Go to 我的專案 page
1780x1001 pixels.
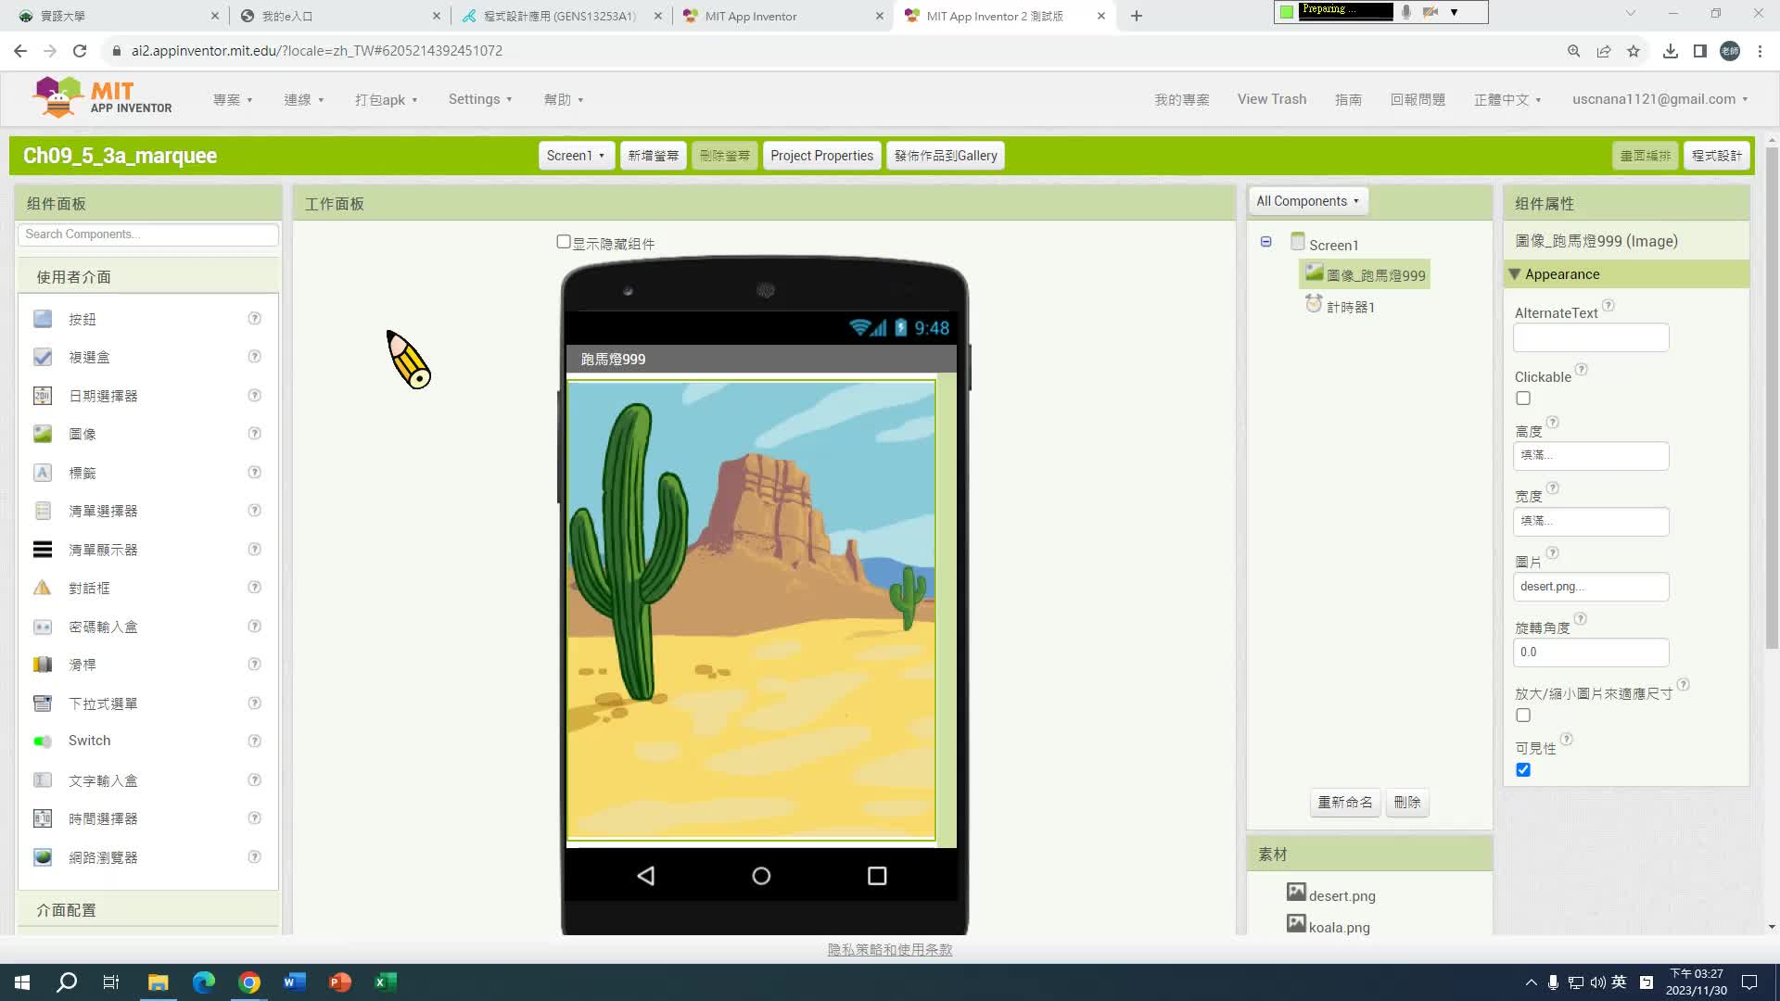(1181, 99)
